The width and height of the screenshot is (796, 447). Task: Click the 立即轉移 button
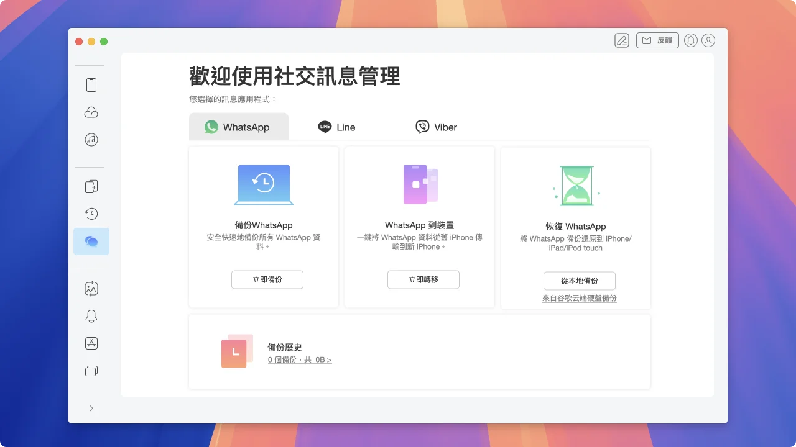(x=423, y=279)
